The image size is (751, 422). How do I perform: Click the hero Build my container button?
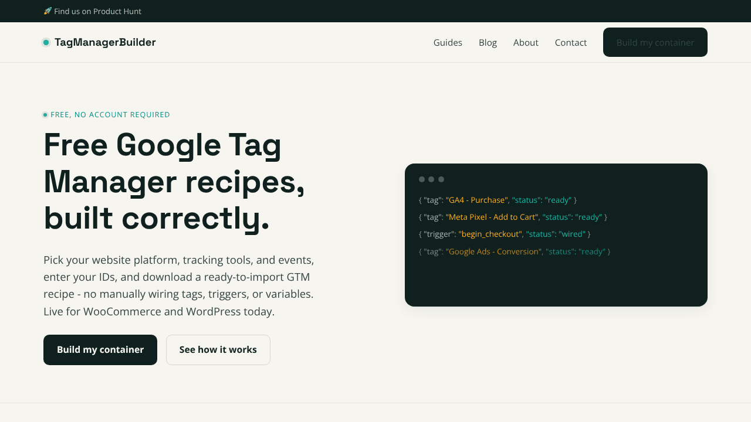point(100,350)
